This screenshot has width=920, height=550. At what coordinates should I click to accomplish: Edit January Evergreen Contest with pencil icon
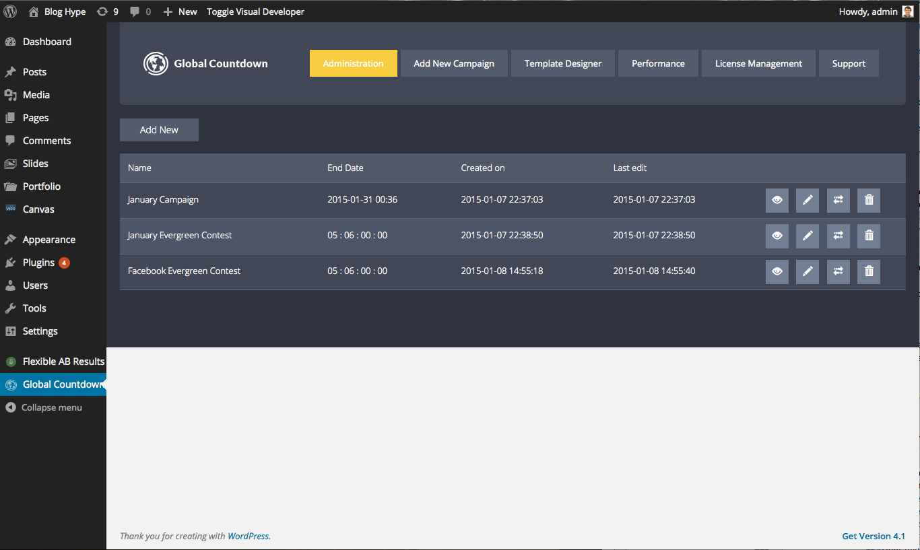(808, 236)
